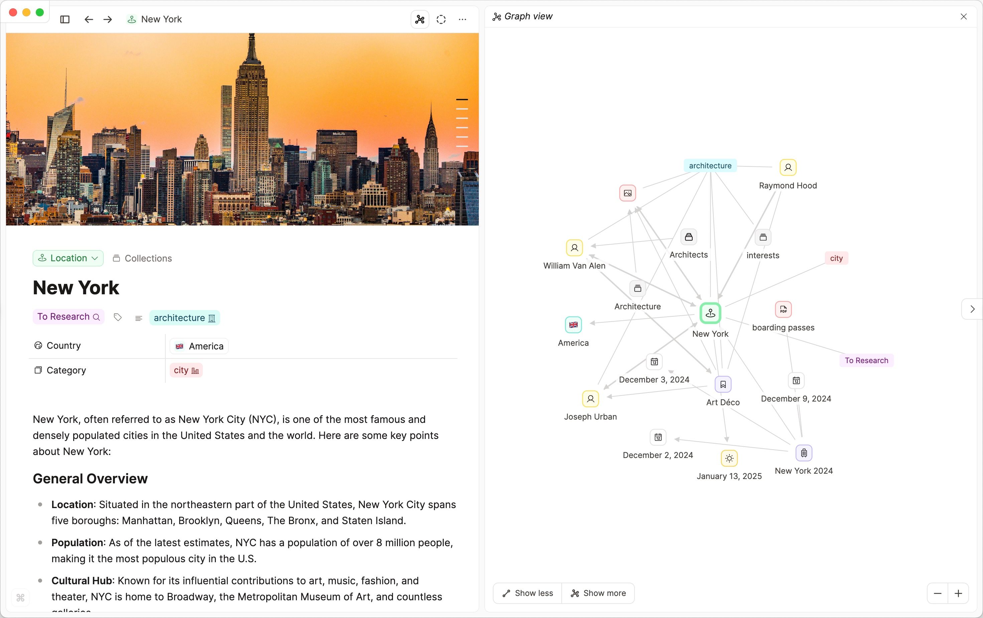Click the selection frame icon in the toolbar
Screen dimensions: 983x618
[x=441, y=19]
